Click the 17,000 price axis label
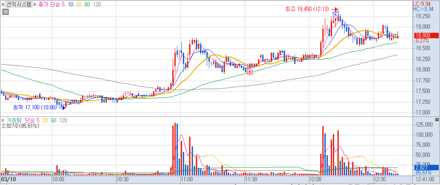 coord(423,113)
